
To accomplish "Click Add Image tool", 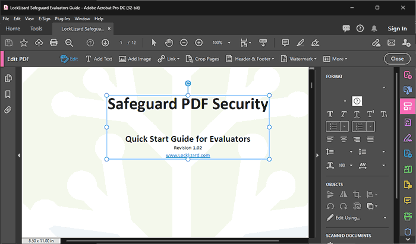I will 135,59.
